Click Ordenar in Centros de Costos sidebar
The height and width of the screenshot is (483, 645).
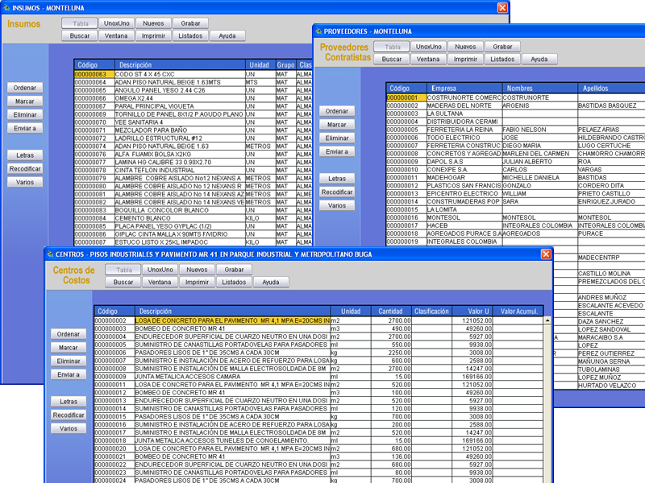(x=69, y=334)
